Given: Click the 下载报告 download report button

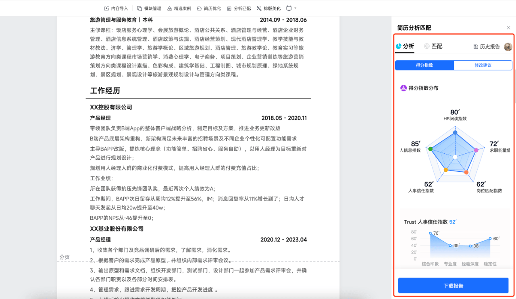Looking at the screenshot, I should coord(453,285).
